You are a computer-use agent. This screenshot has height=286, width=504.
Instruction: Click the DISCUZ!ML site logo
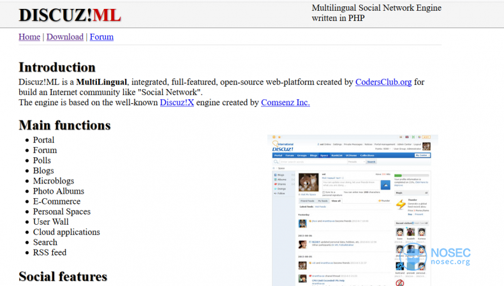tap(70, 15)
